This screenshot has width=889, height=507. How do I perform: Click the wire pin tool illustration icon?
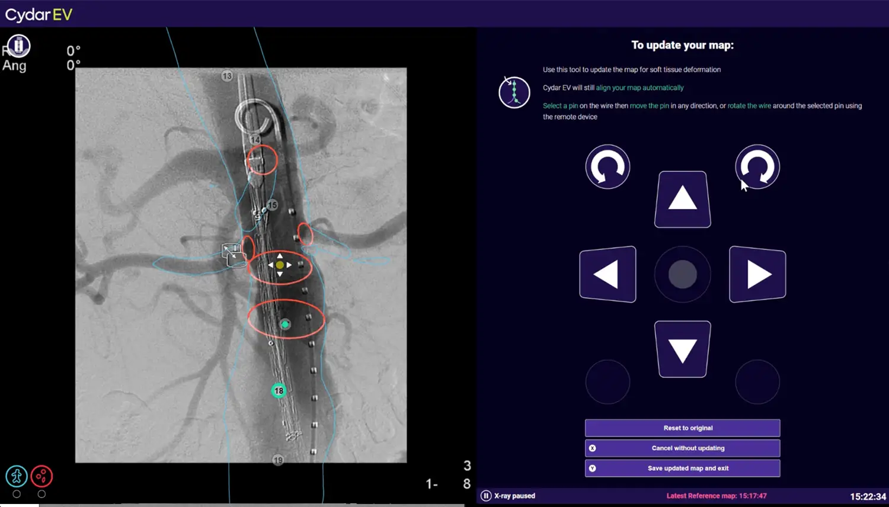pos(514,92)
